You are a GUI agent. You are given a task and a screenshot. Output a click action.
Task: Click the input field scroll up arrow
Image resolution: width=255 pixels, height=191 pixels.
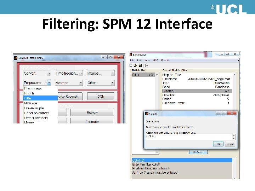(x=234, y=135)
